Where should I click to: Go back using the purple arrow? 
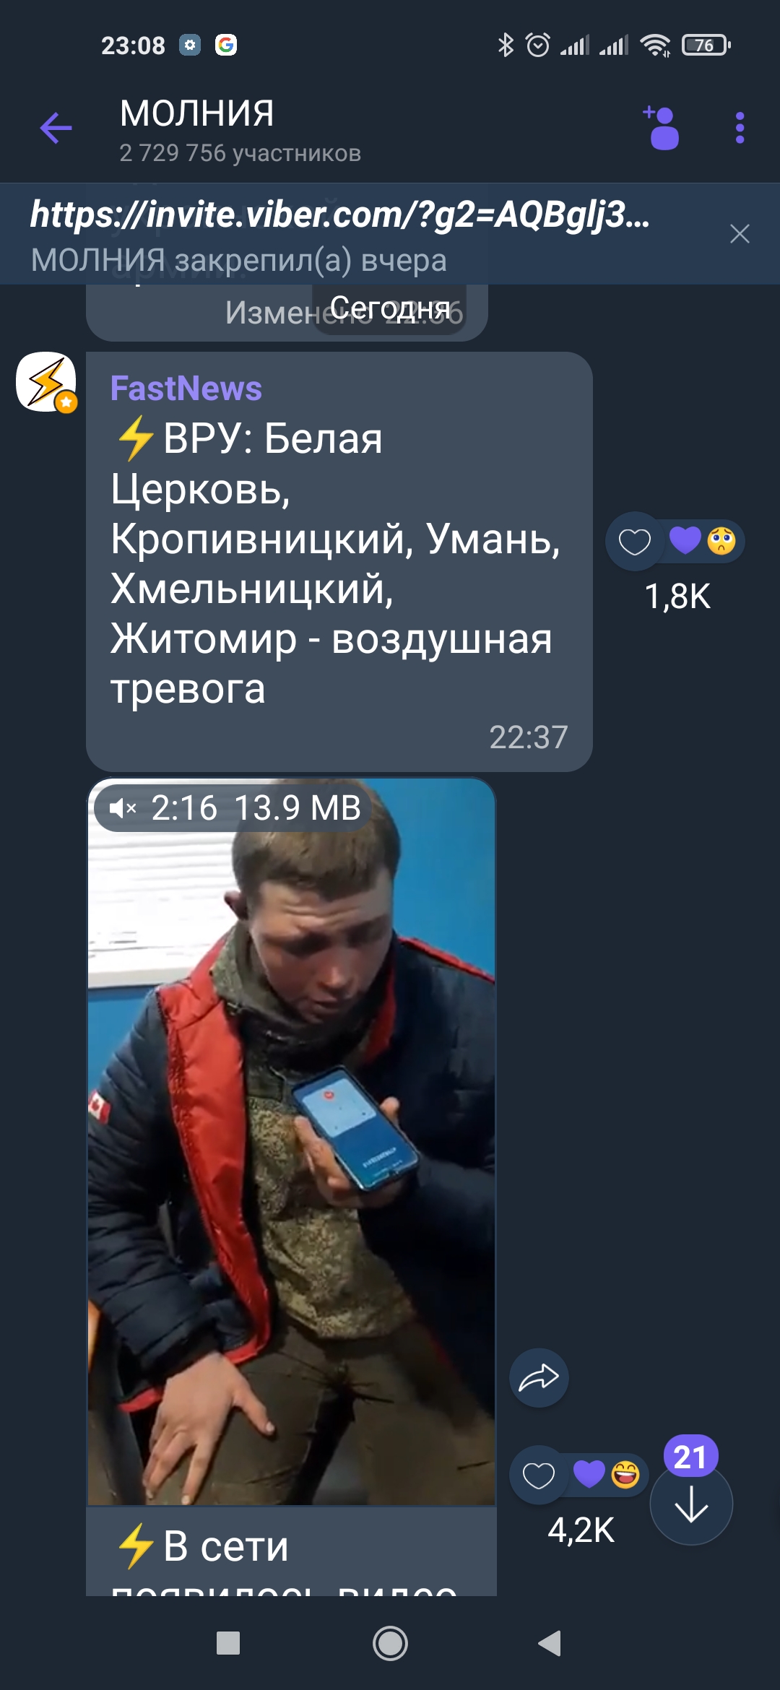tap(56, 129)
